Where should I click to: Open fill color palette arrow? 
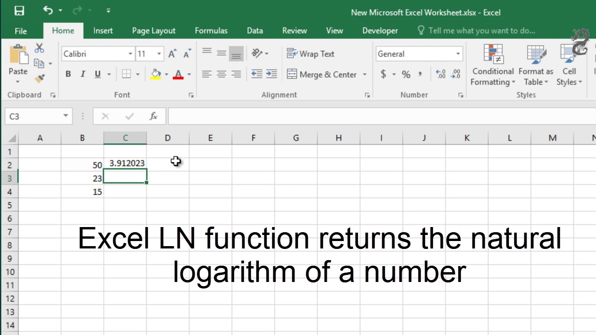coord(166,74)
